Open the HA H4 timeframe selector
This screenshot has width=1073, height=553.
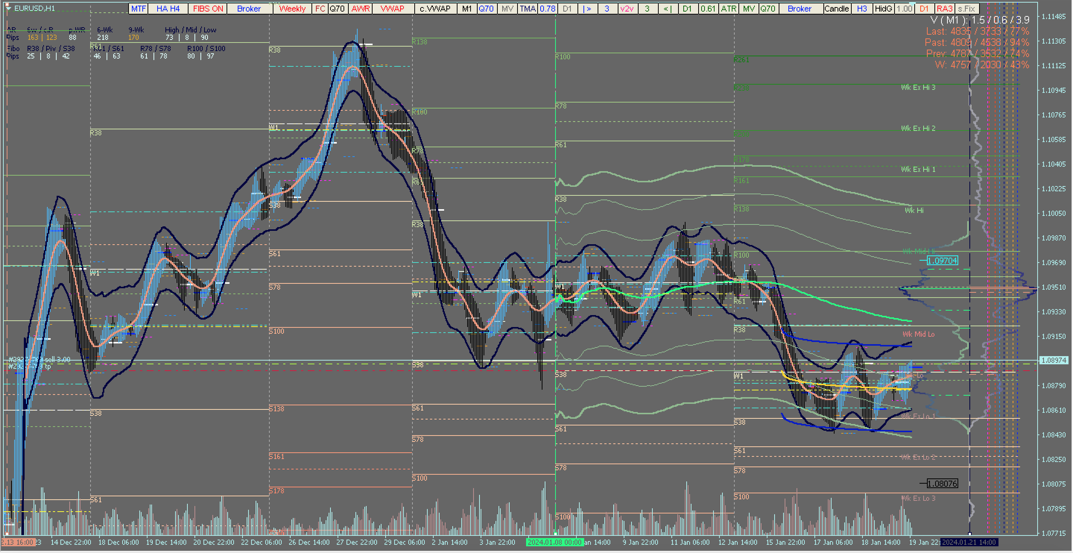168,8
